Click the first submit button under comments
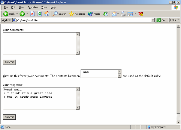Screen dimensions: 181x130 point(9,62)
